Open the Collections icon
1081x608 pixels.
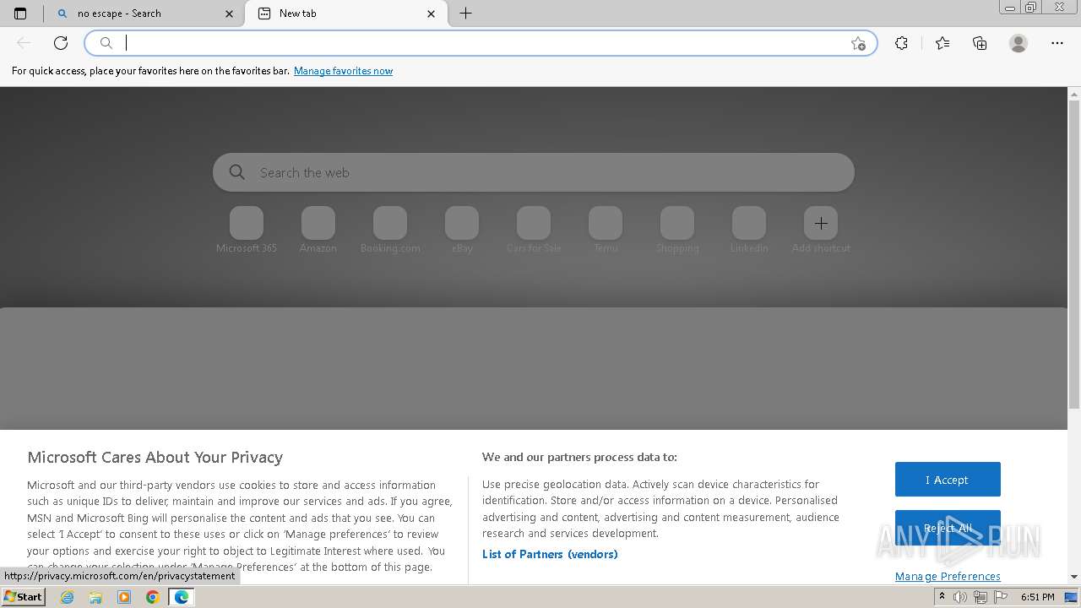pos(980,43)
